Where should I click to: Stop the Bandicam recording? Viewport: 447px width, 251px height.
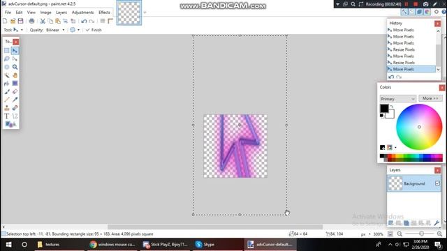pyautogui.click(x=416, y=4)
